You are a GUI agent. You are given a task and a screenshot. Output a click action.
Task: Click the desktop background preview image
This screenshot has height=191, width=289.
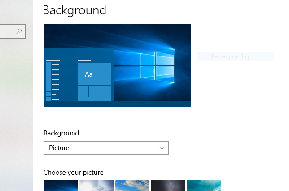point(117,65)
